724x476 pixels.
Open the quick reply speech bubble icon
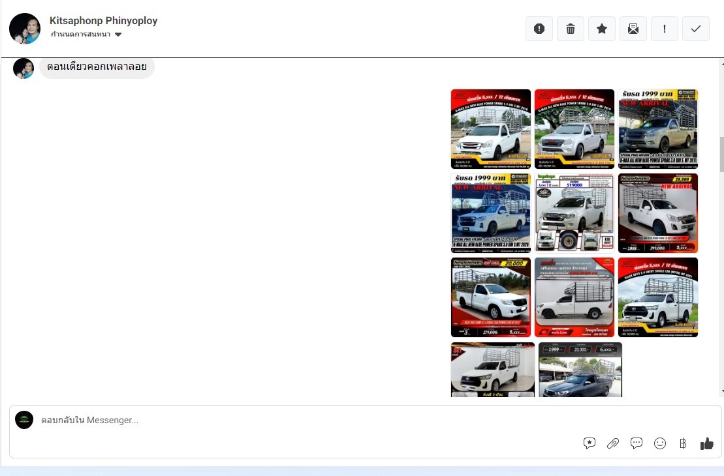click(x=637, y=443)
